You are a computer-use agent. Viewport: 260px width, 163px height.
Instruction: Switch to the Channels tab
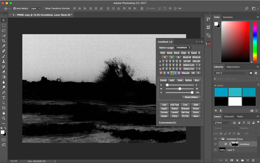pyautogui.click(x=229, y=117)
